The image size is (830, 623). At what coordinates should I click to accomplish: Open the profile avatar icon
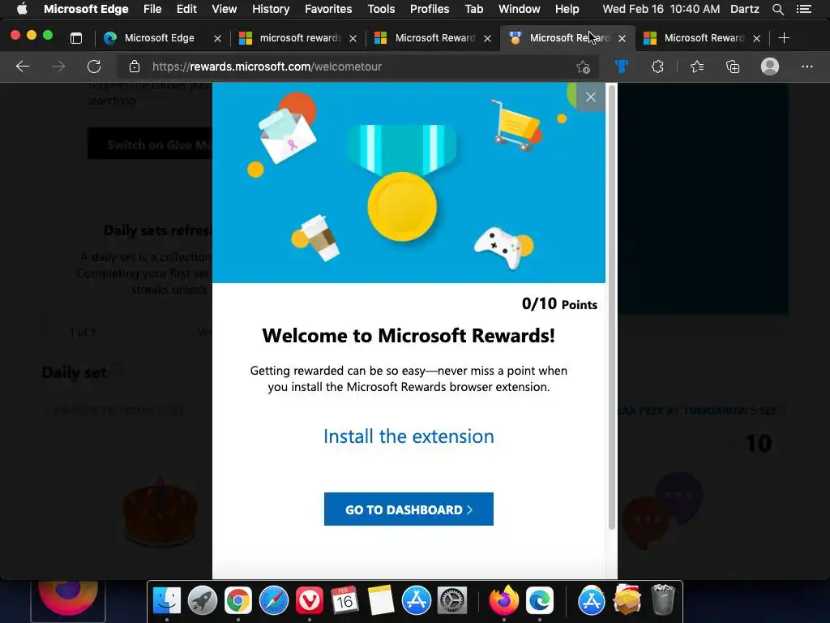coord(770,67)
